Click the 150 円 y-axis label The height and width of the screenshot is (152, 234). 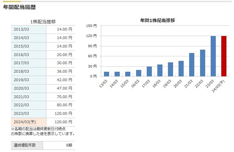click(91, 26)
